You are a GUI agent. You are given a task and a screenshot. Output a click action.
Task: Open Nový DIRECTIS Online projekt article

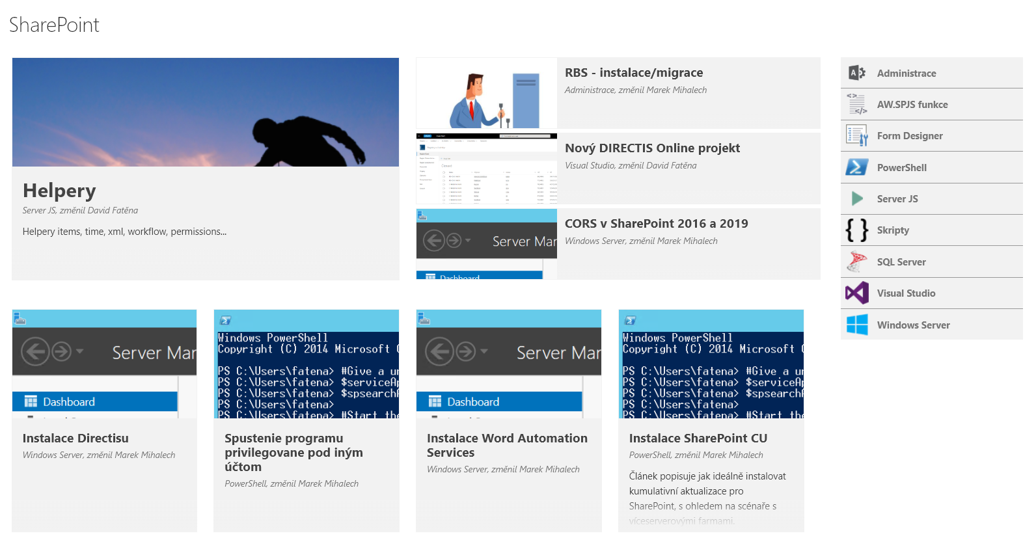tap(652, 148)
